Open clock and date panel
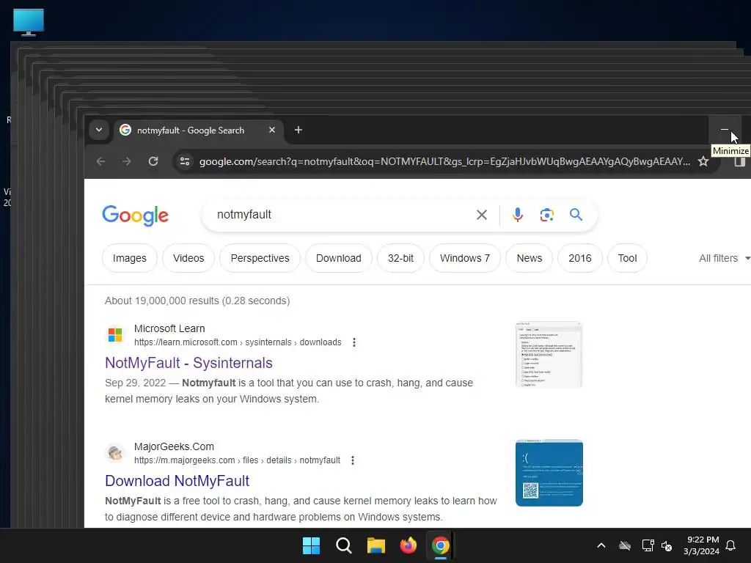The image size is (751, 563). pyautogui.click(x=702, y=545)
